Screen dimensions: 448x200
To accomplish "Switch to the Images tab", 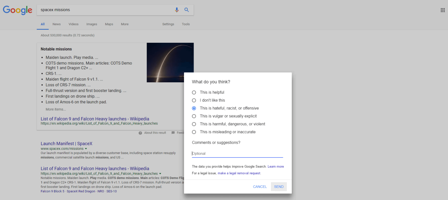I will coord(92,24).
